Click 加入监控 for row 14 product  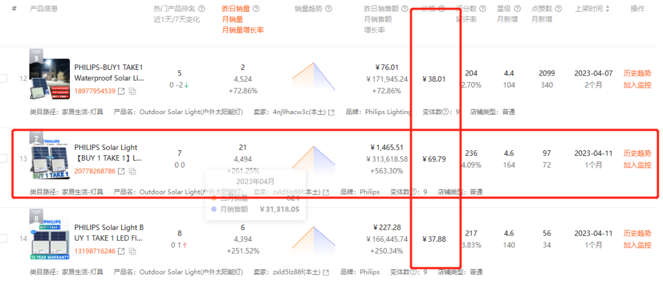637,245
